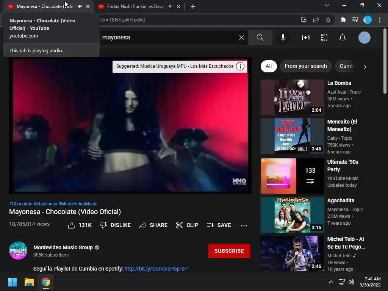Image resolution: width=388 pixels, height=291 pixels.
Task: Click the install/download page icon in address bar
Action: pos(304,20)
